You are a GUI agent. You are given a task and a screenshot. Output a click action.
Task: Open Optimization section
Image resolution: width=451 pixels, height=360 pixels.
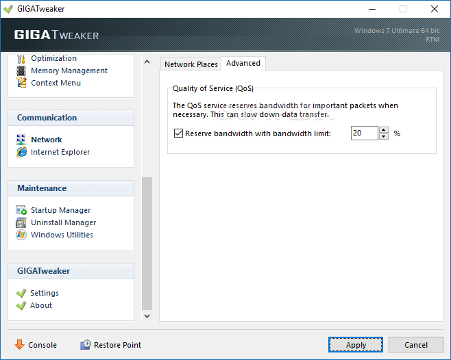coord(53,58)
